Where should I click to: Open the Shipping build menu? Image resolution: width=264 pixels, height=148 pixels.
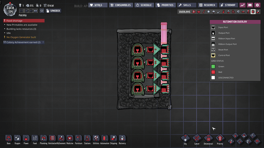click(114, 140)
